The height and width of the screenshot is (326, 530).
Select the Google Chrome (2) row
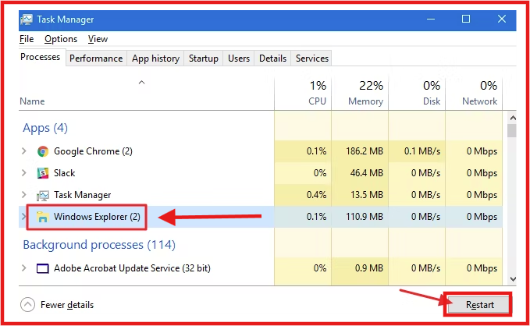click(260, 151)
